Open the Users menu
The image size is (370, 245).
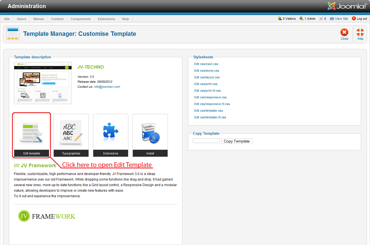(x=21, y=19)
